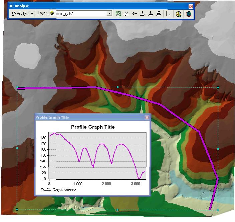Screen dimensions: 235x222
Task: Activate the Create Steepest Path tool
Action: [x=127, y=14]
